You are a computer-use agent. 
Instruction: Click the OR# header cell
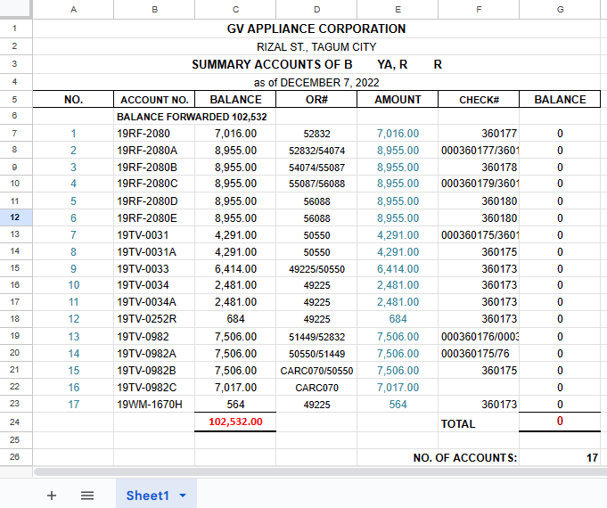coord(316,100)
